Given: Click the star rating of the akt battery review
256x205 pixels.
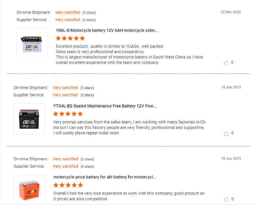Looking at the screenshot, I should click(x=68, y=185).
